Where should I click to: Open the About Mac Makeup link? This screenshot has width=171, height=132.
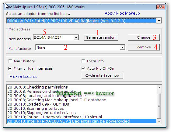click(x=122, y=13)
